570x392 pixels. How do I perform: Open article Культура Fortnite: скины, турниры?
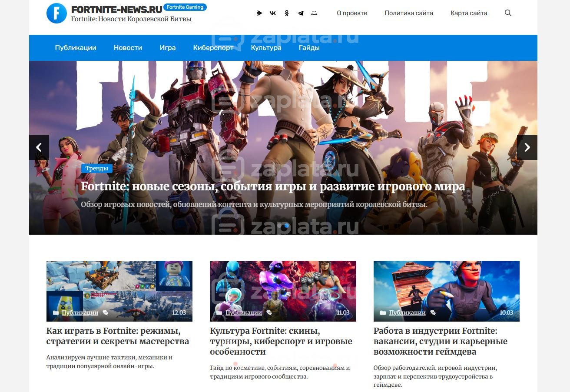click(x=281, y=341)
